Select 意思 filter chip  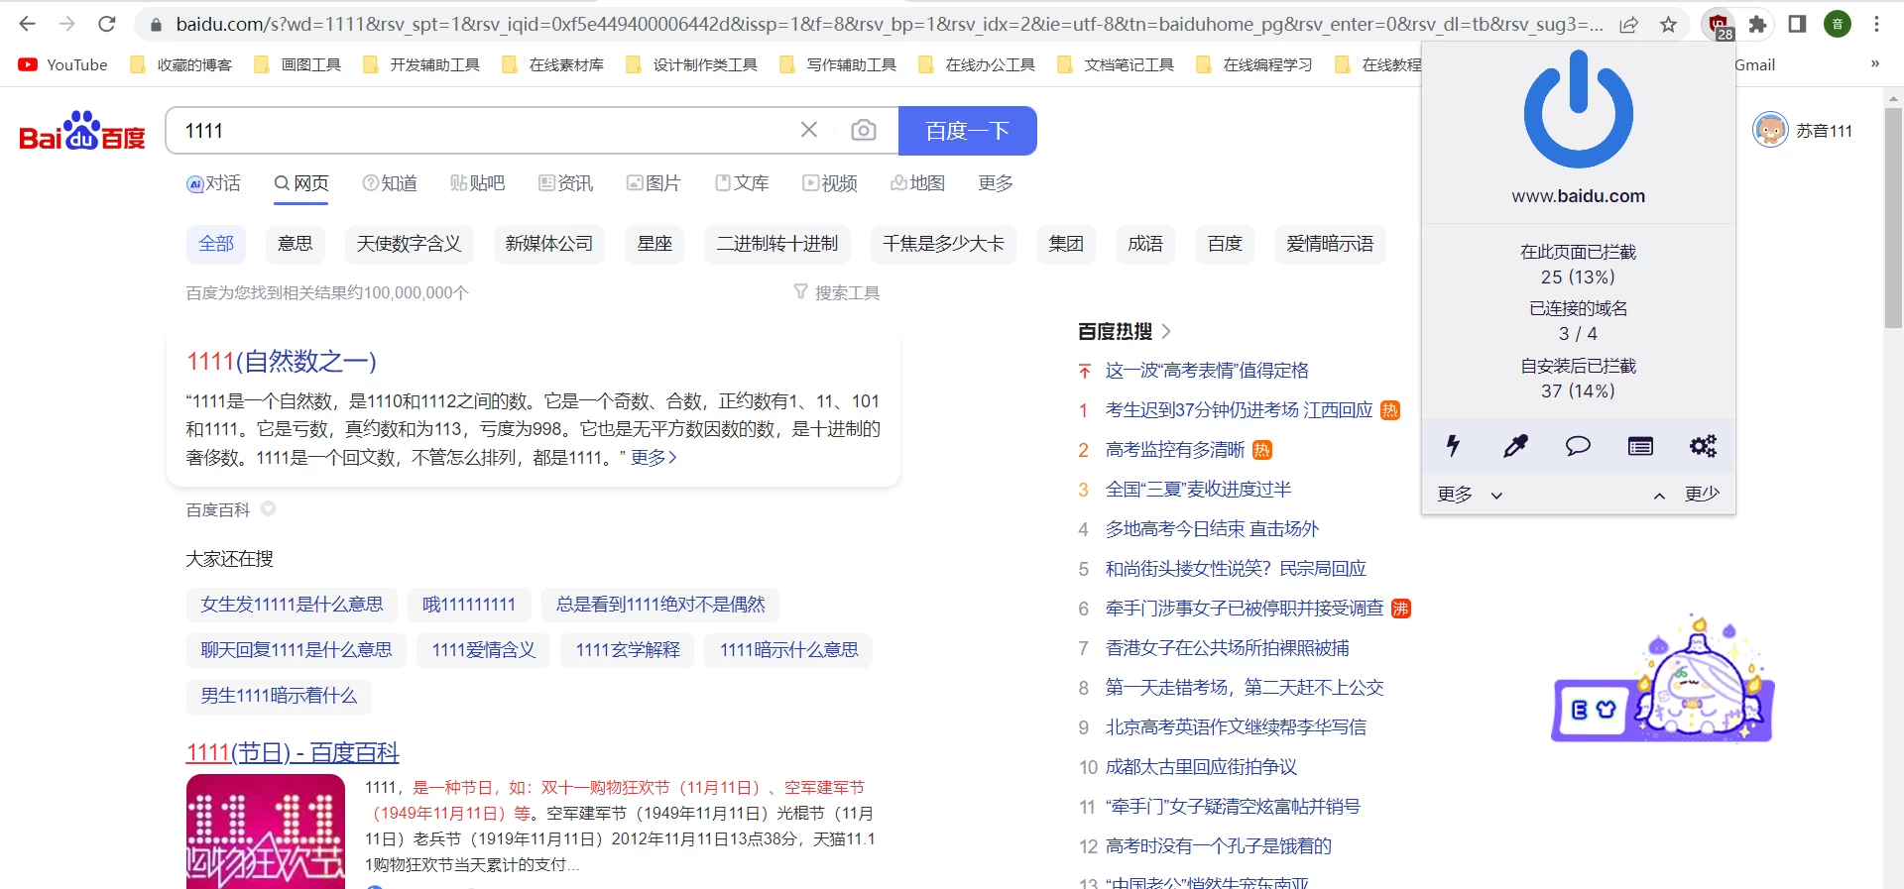tap(295, 244)
